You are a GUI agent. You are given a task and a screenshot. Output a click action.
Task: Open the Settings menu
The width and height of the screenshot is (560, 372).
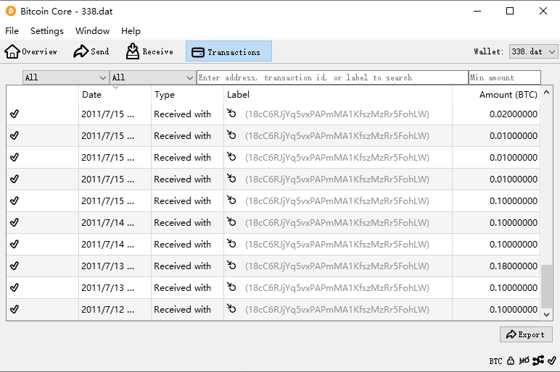coord(47,31)
